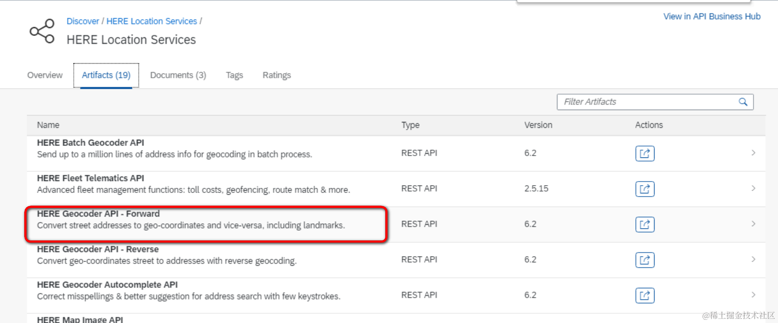Open HERE Fleet Telematics API action icon
Screen dimensions: 778x323
click(645, 189)
